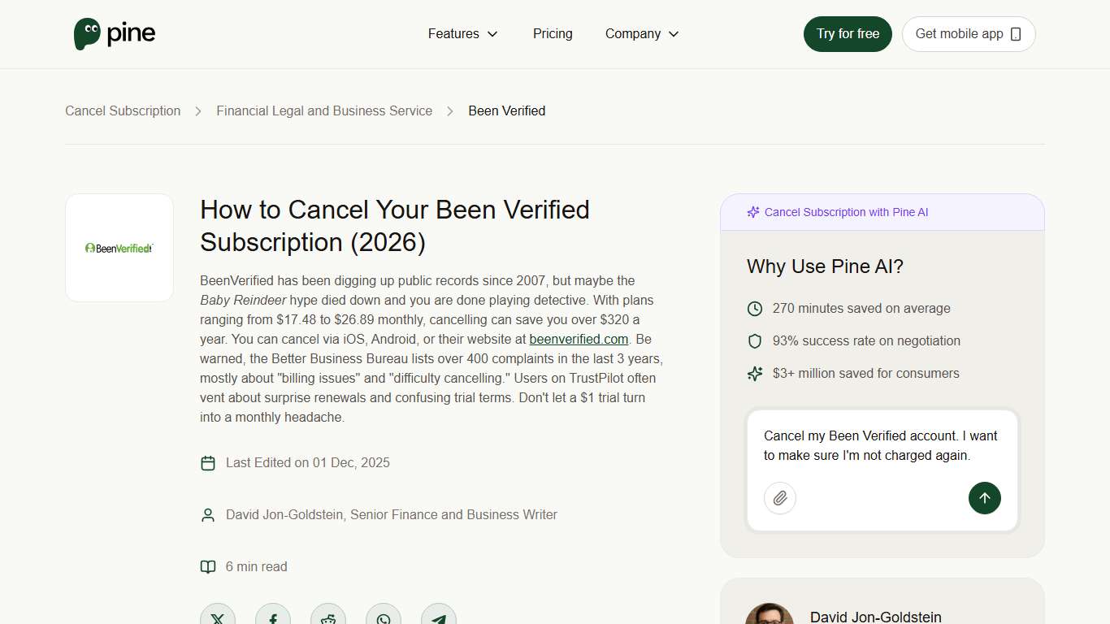Open Cancel Subscription with Pine AI banner
Screen dimensions: 1110x624
[x=846, y=211]
